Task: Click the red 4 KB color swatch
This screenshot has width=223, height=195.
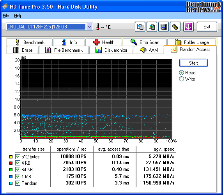Action: pyautogui.click(x=11, y=163)
